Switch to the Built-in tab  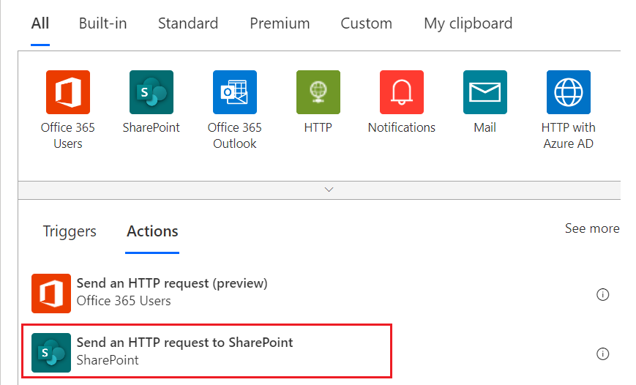tap(102, 23)
